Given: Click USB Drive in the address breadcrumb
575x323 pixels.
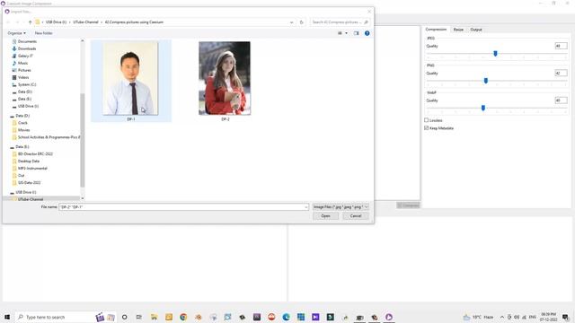Looking at the screenshot, I should tap(56, 22).
